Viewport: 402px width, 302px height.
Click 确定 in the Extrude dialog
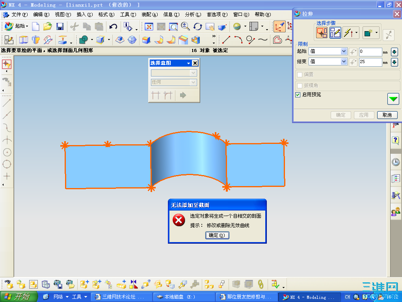tap(341, 115)
